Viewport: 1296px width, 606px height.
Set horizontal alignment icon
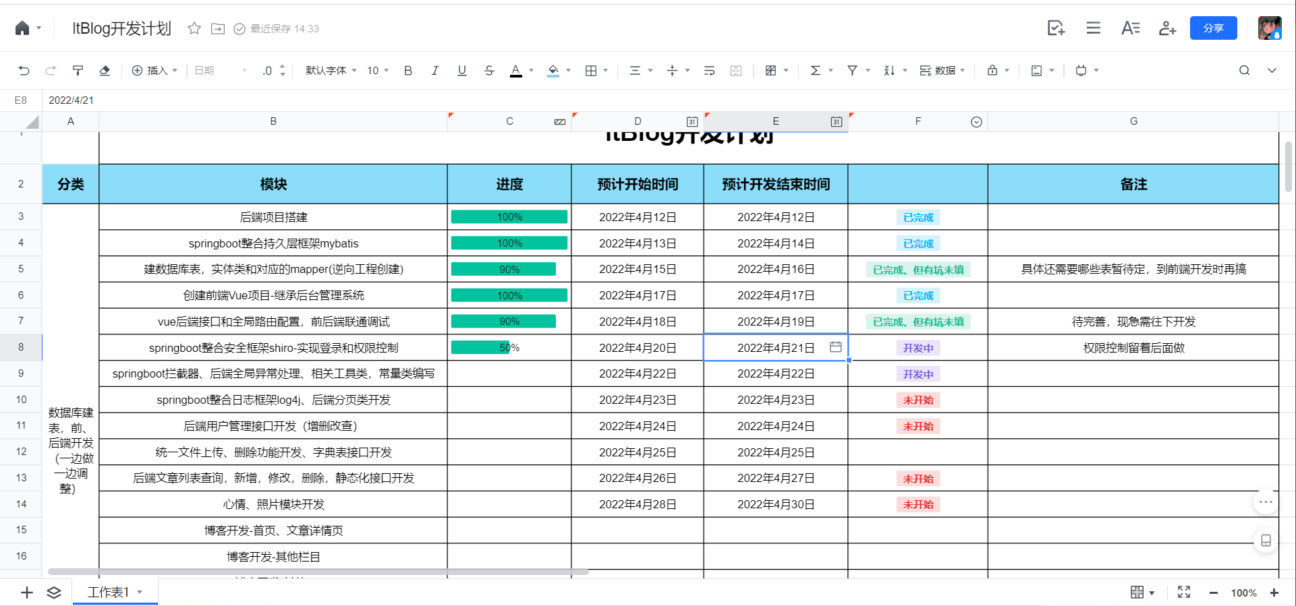(635, 70)
